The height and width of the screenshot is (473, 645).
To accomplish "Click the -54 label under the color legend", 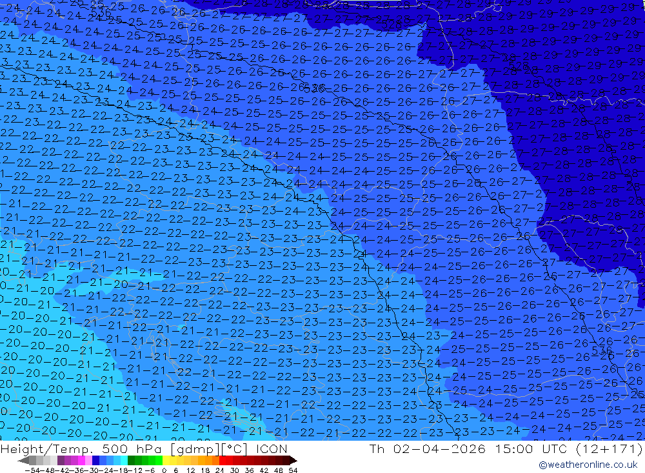I will pyautogui.click(x=32, y=470).
